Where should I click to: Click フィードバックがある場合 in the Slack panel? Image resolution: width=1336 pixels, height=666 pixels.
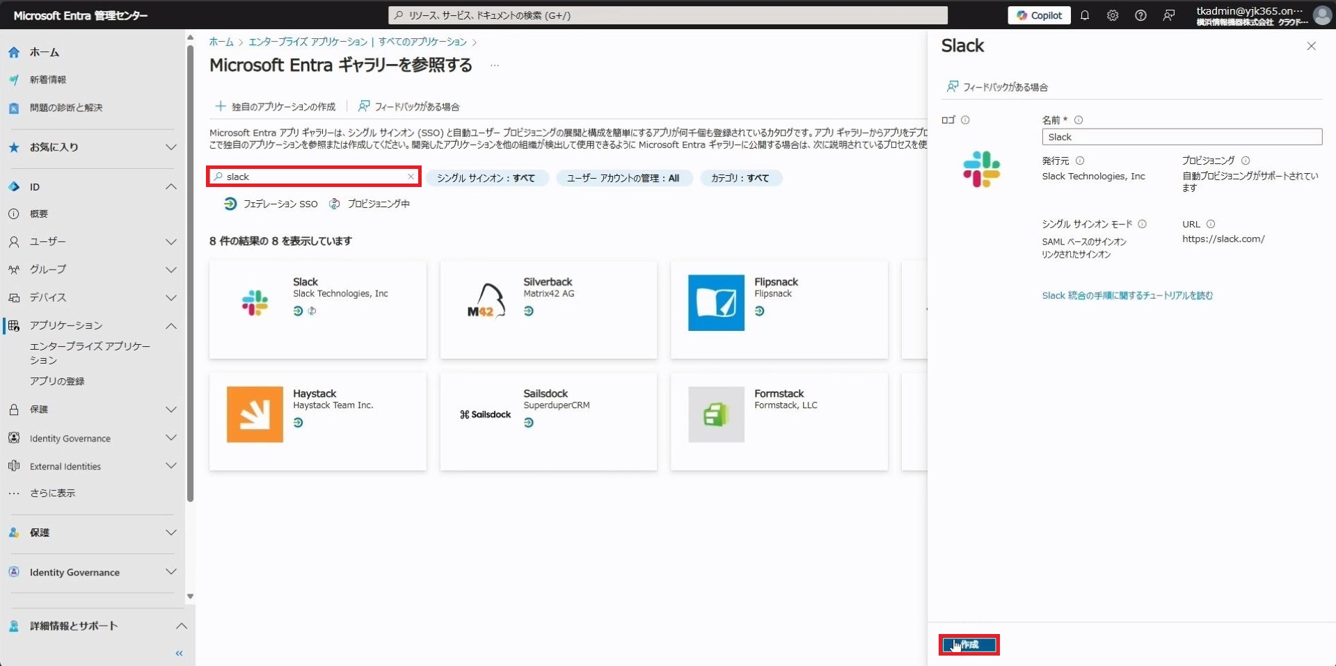[x=997, y=87]
